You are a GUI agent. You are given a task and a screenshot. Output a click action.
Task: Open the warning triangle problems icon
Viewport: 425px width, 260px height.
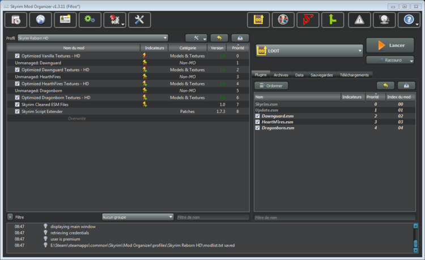359,20
